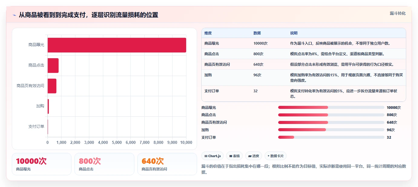Click the 商品页有效访问 bar in the chart
The height and width of the screenshot is (187, 418).
[x=52, y=86]
